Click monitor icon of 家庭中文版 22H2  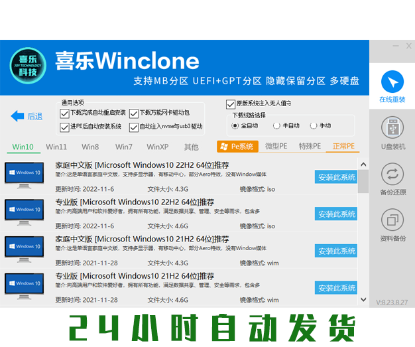pyautogui.click(x=24, y=175)
